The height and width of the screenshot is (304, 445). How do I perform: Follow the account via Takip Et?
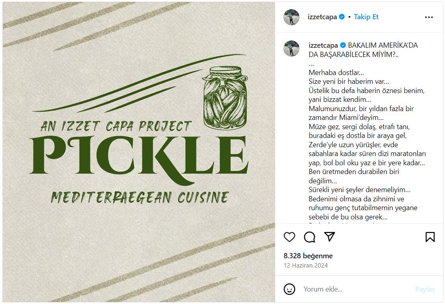point(366,17)
